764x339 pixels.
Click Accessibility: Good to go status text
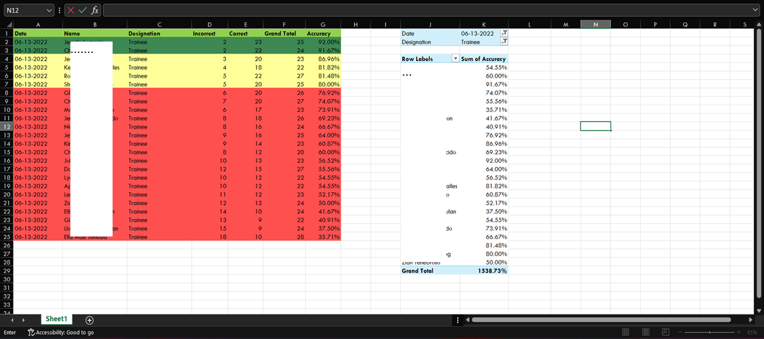click(65, 332)
